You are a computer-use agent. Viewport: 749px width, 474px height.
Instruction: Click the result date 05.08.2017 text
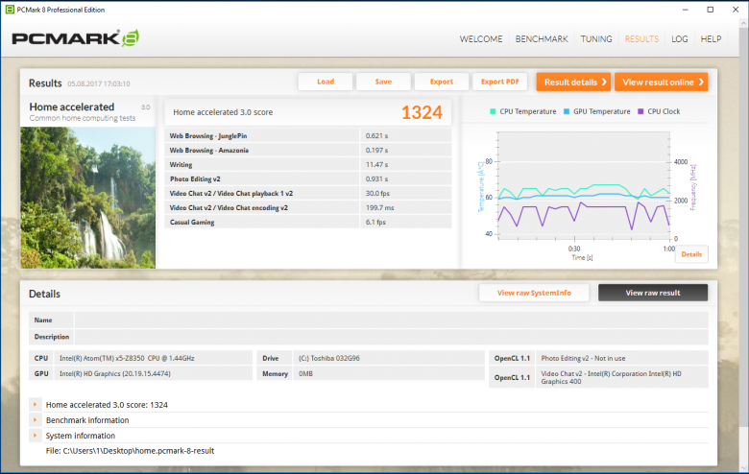pyautogui.click(x=98, y=84)
